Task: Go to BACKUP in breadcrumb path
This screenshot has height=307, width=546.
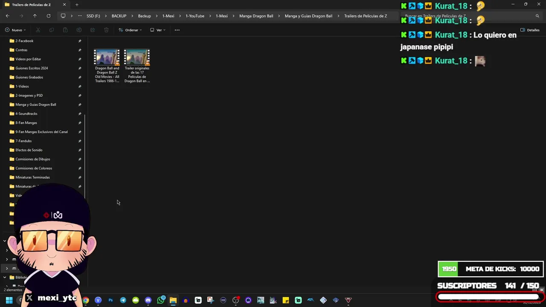Action: point(119,16)
